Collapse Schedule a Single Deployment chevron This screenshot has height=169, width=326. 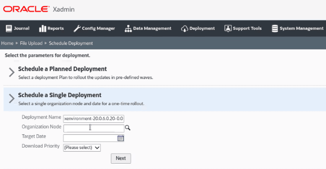pos(12,98)
